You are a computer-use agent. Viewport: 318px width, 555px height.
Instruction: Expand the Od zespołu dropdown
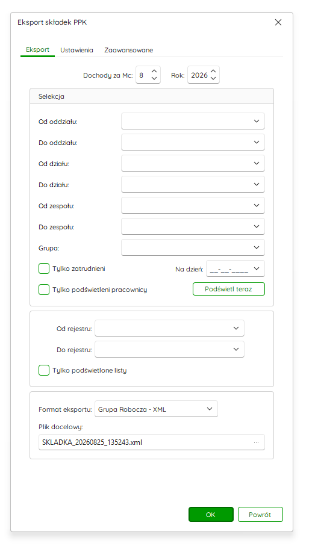257,205
